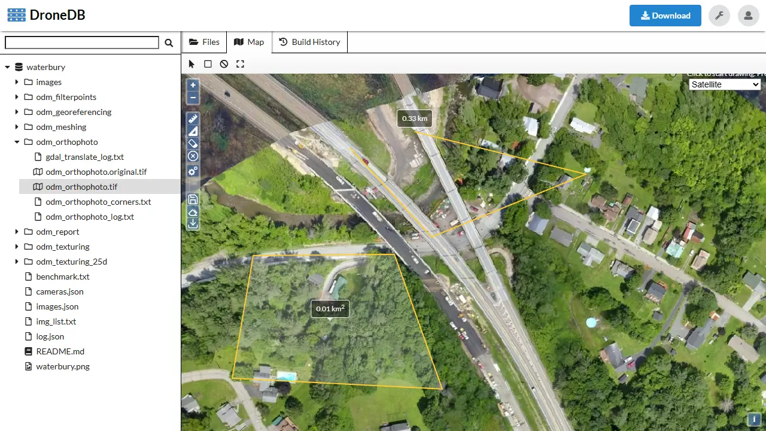Open the Build History tab
766x431 pixels.
309,42
